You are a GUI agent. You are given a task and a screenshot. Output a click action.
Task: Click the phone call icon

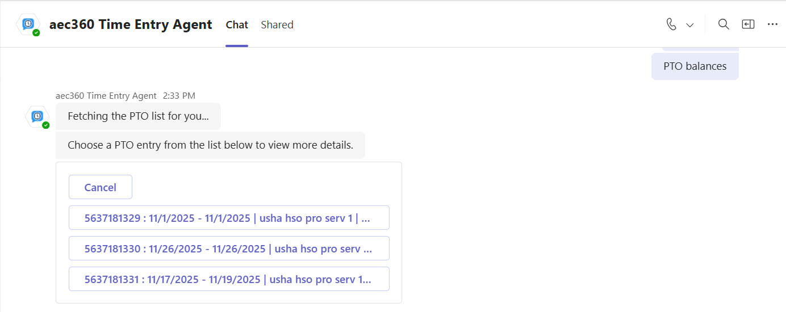coord(671,24)
